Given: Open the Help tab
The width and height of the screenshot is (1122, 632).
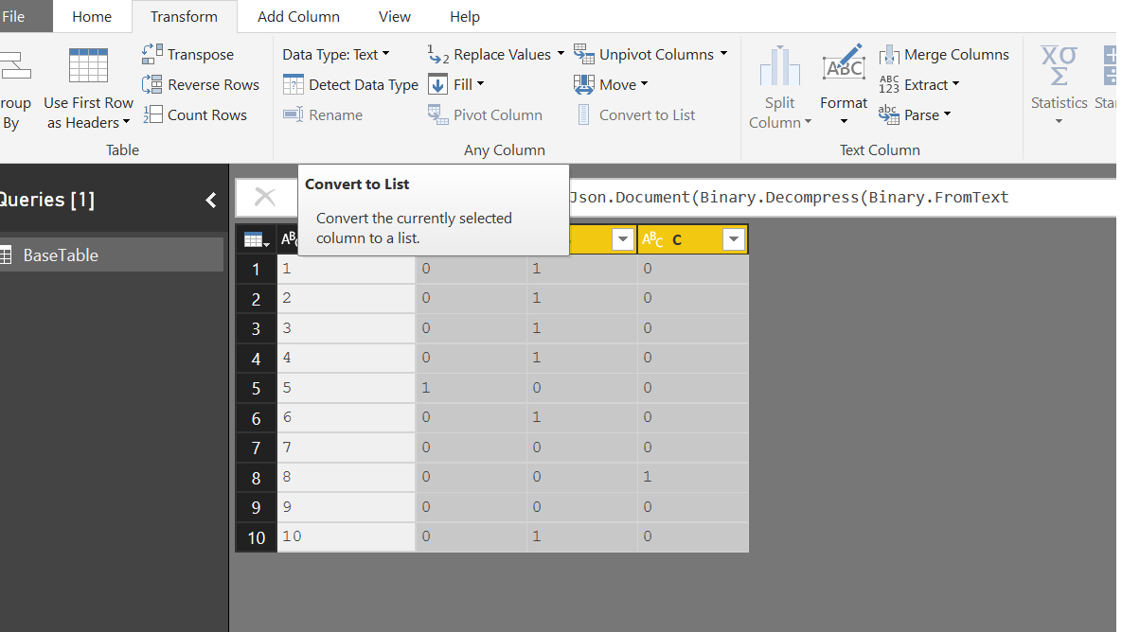Looking at the screenshot, I should [x=464, y=16].
